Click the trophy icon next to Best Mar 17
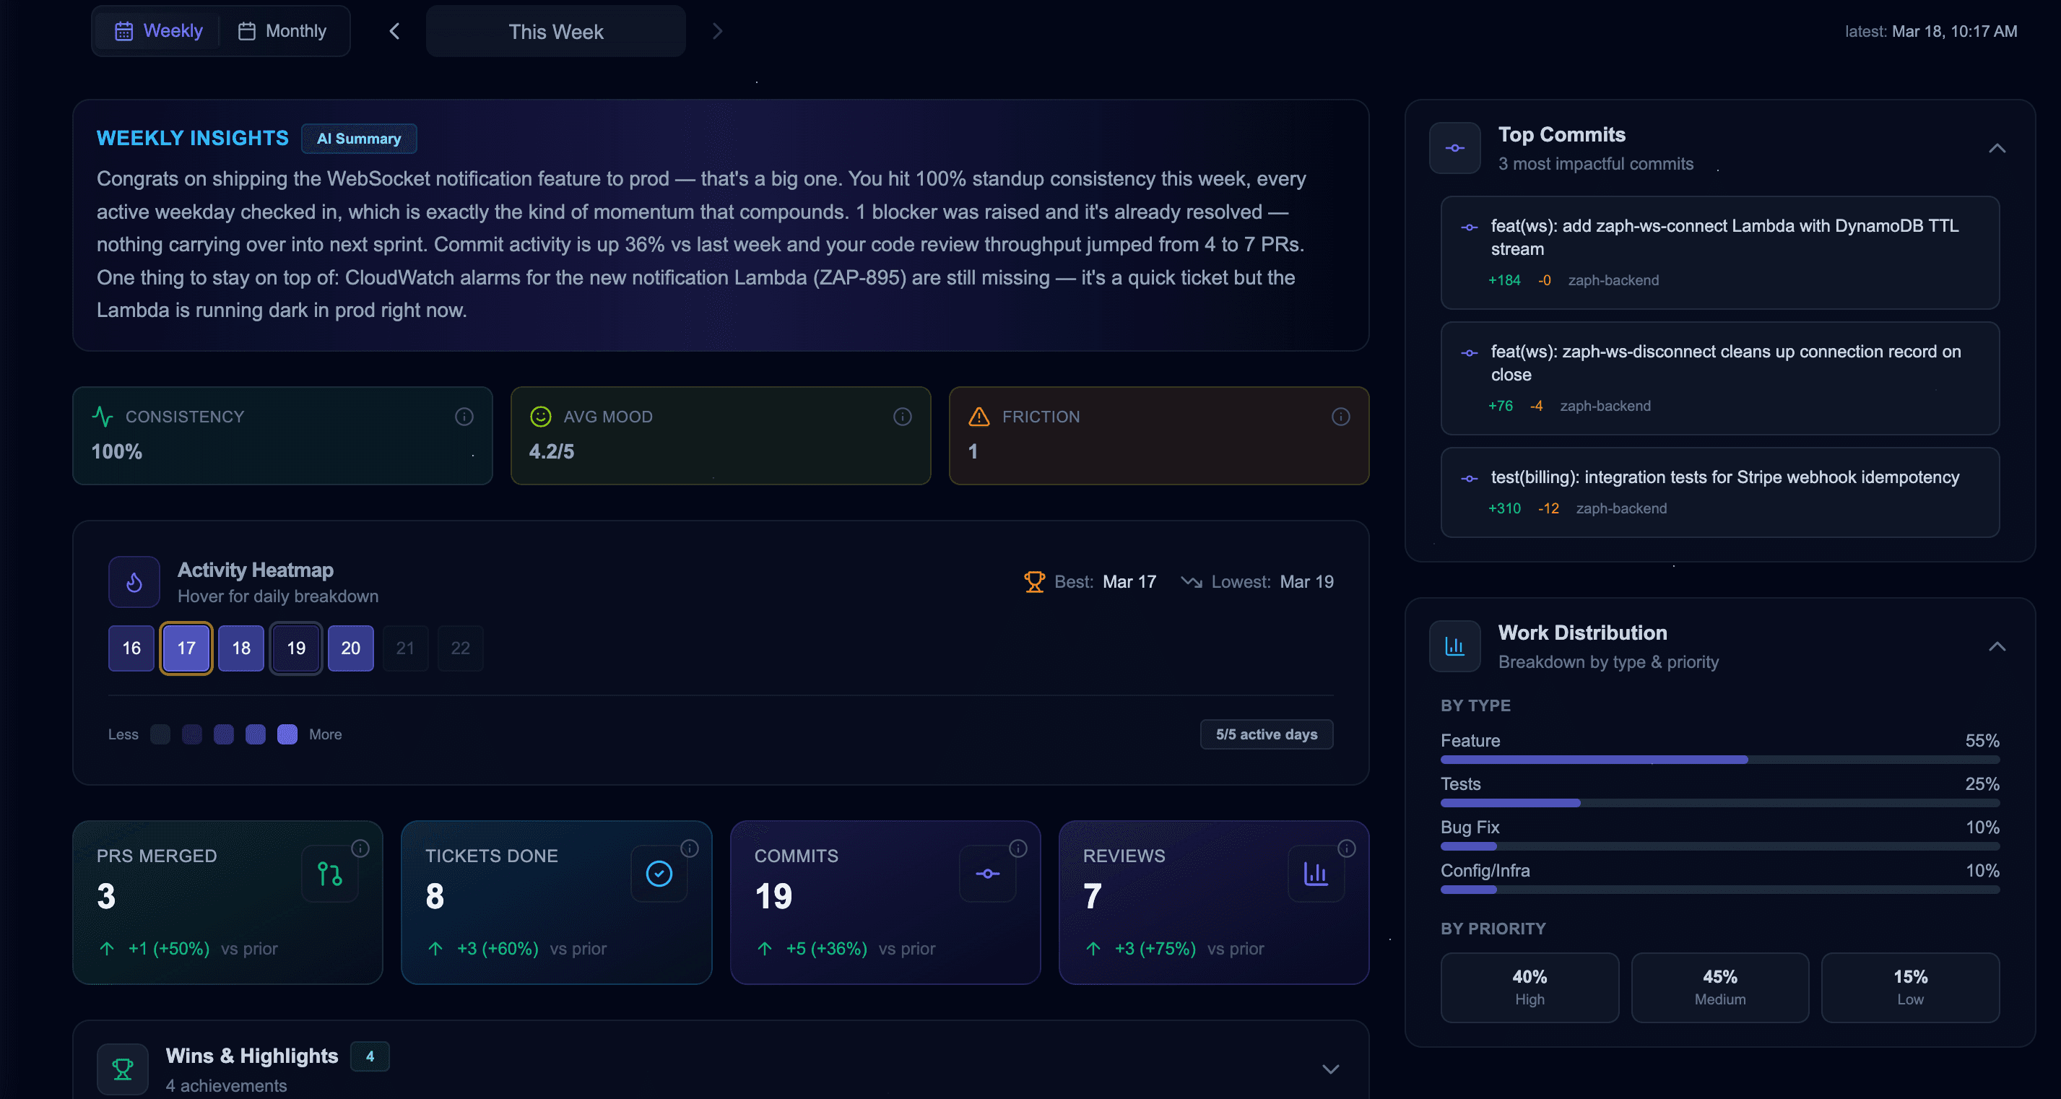This screenshot has width=2061, height=1099. 1035,581
